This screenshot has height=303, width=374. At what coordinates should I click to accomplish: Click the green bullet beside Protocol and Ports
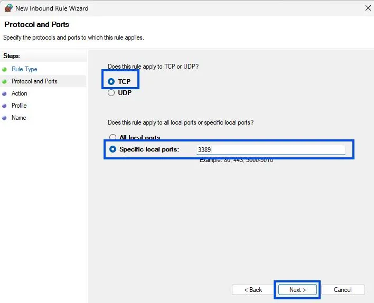(x=5, y=81)
